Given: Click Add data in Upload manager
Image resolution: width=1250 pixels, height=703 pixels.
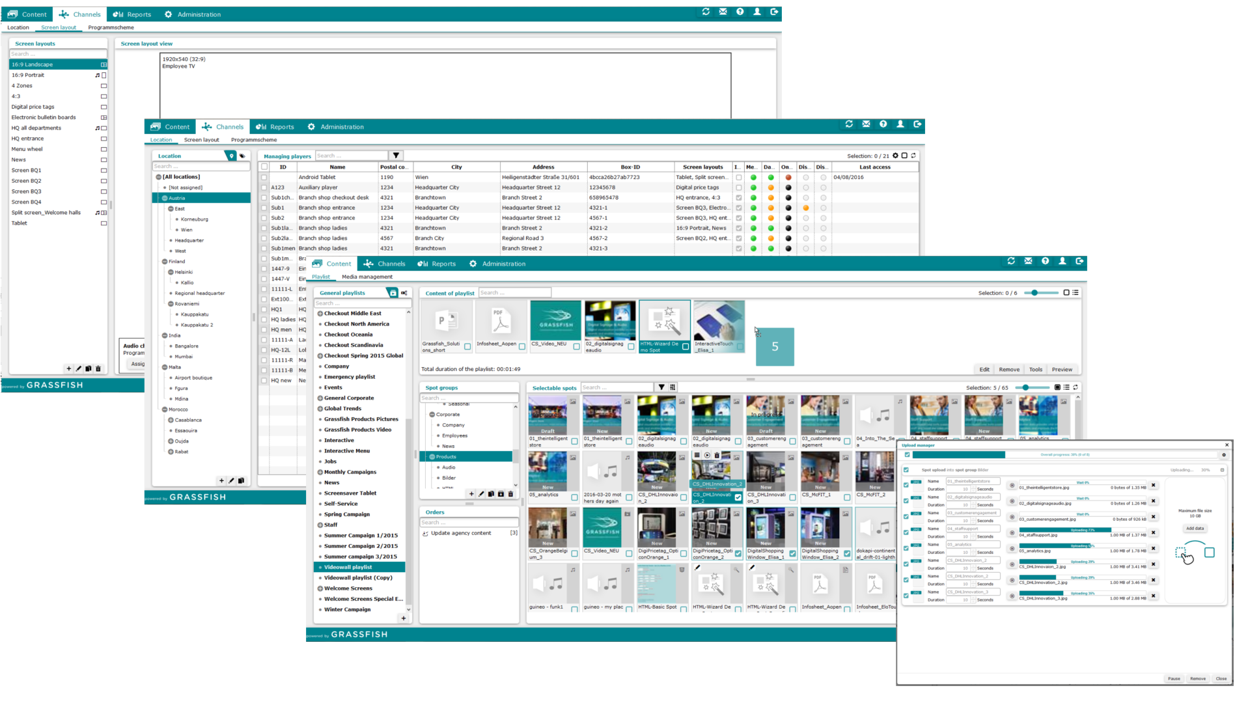Looking at the screenshot, I should (1195, 529).
